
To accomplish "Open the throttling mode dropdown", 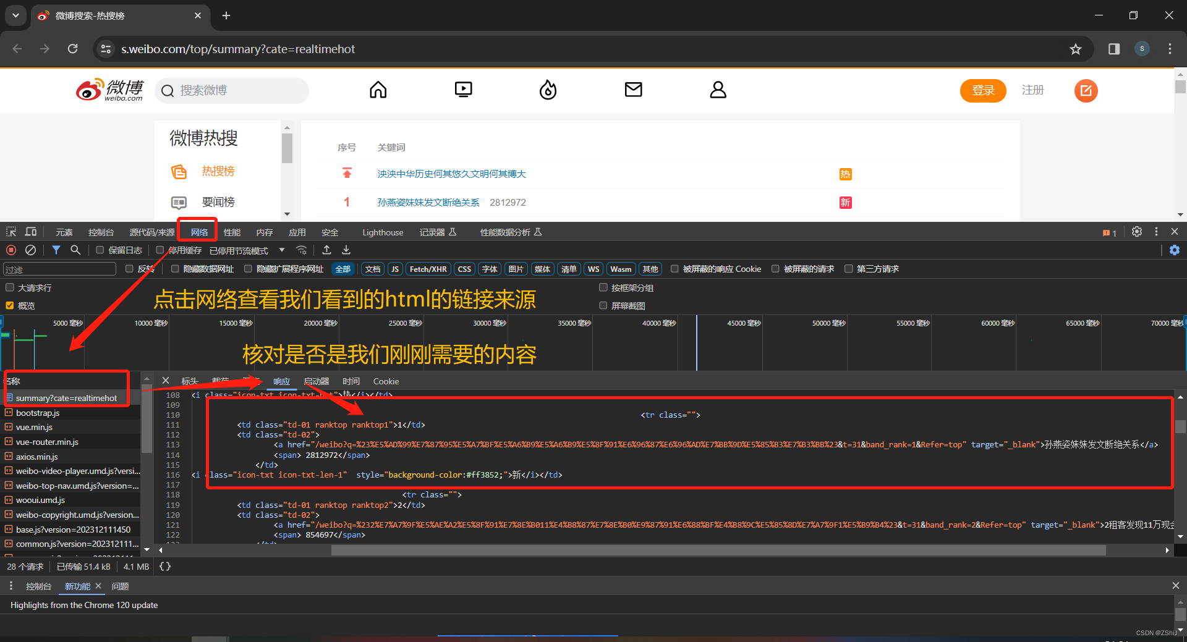I will tap(247, 250).
